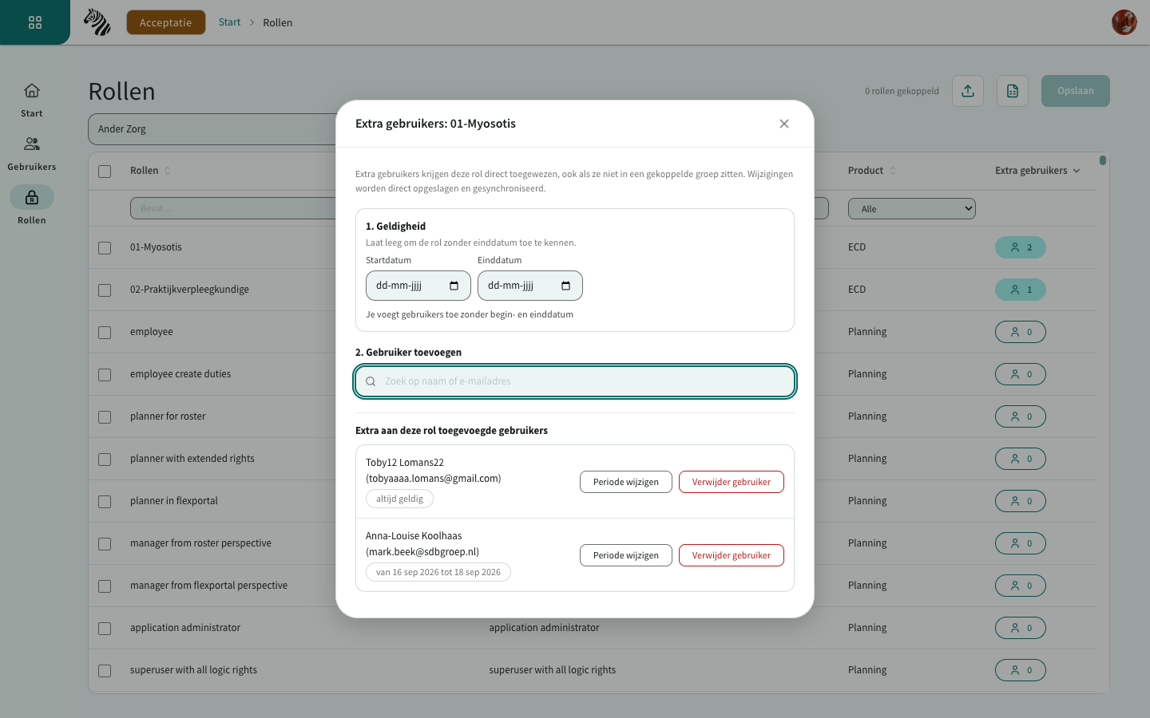Click the upload/export icon button

(968, 91)
